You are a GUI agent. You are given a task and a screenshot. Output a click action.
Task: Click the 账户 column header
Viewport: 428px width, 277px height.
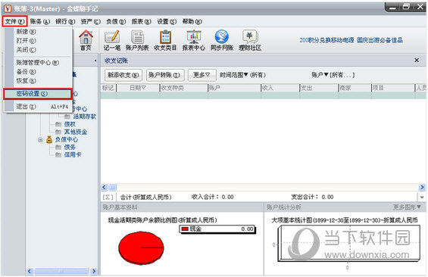234,88
